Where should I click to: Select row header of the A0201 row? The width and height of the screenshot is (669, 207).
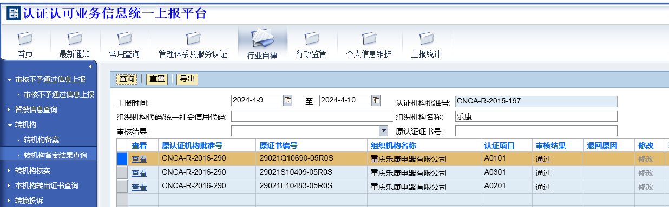(122, 187)
